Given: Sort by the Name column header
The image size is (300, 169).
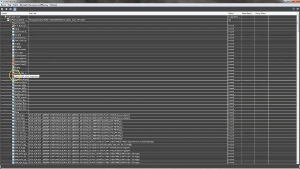Looking at the screenshot, I should pyautogui.click(x=15, y=14).
